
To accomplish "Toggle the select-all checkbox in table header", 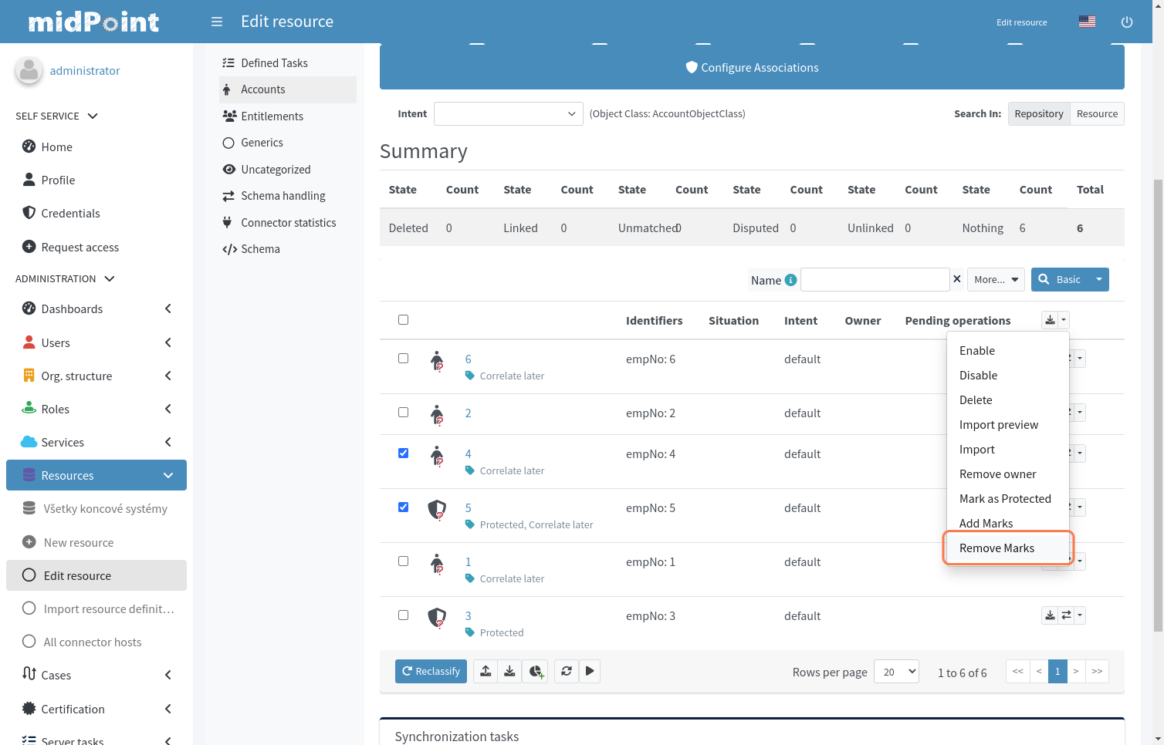I will click(403, 320).
